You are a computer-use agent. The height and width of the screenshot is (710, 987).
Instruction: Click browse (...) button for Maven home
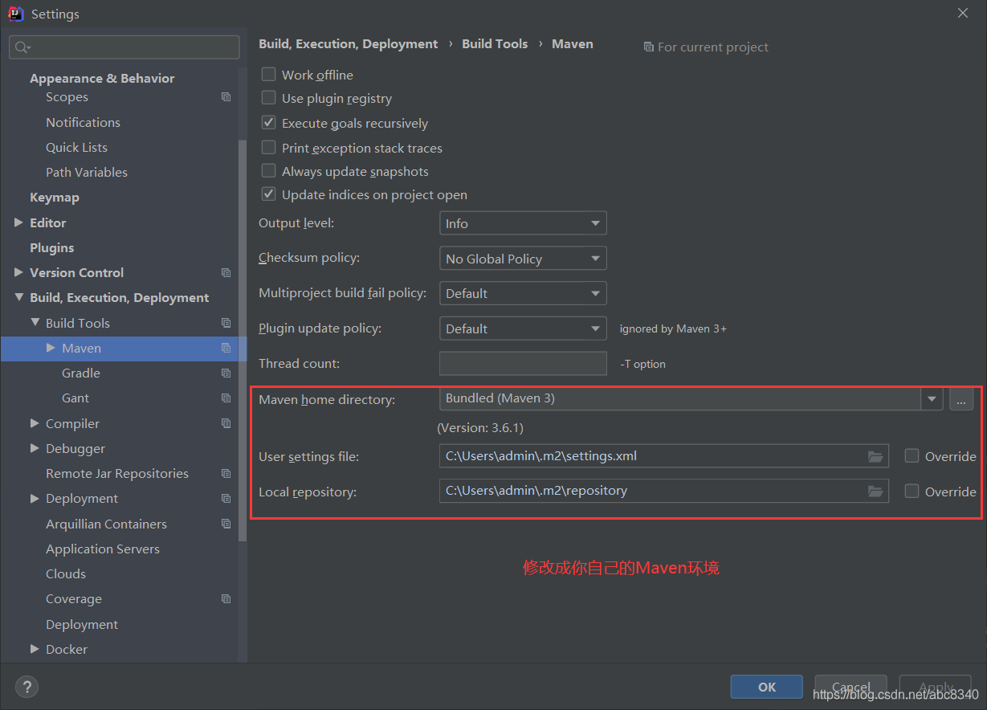click(x=961, y=398)
